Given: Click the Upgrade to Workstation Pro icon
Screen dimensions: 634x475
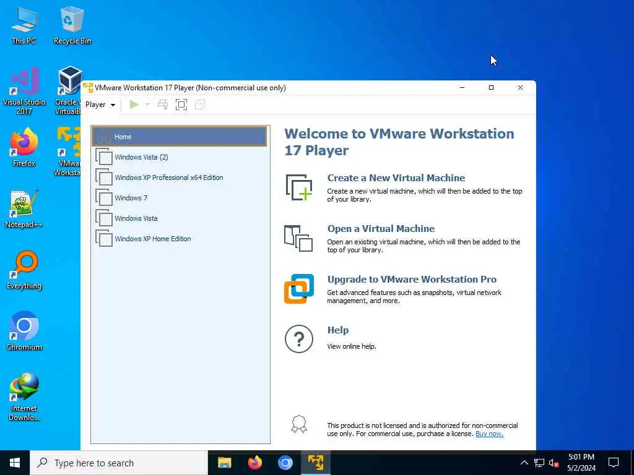Looking at the screenshot, I should (299, 289).
